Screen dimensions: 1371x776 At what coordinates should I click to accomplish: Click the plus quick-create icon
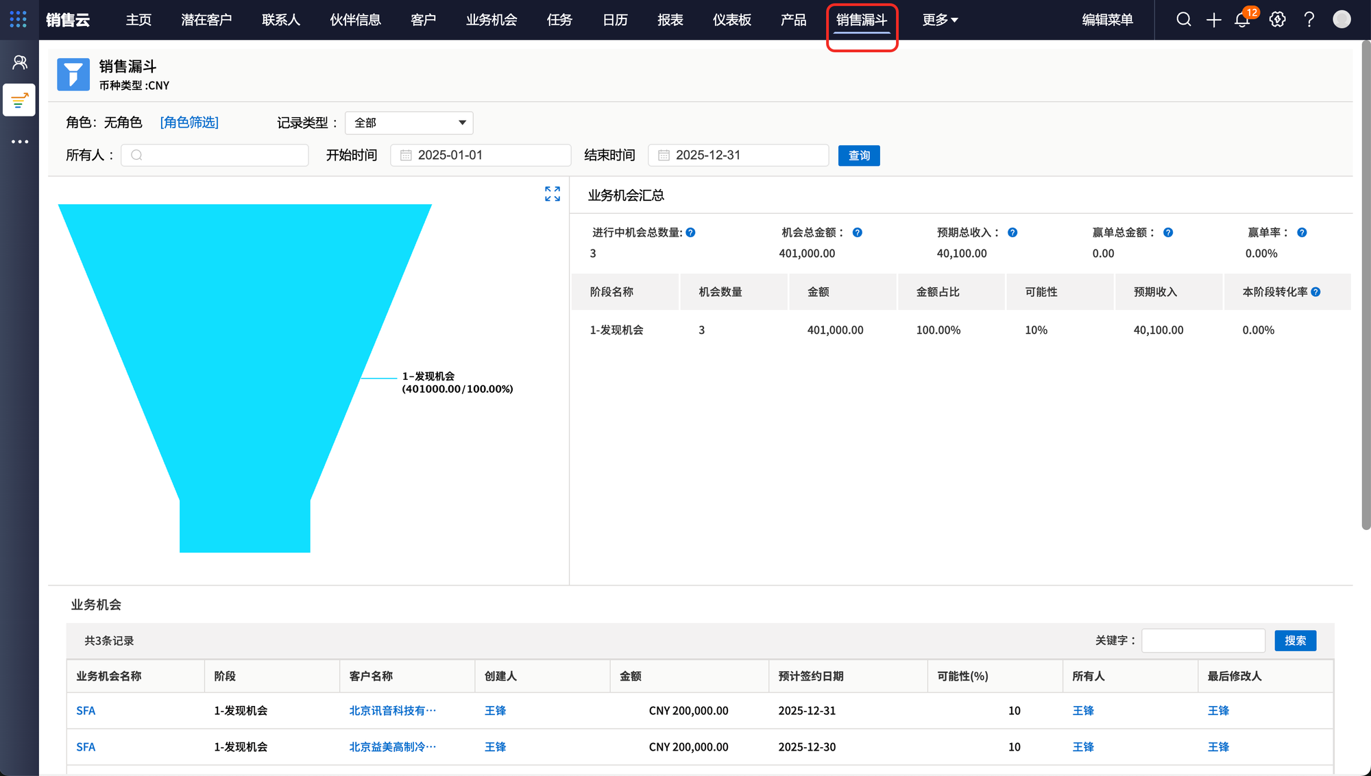click(1213, 20)
